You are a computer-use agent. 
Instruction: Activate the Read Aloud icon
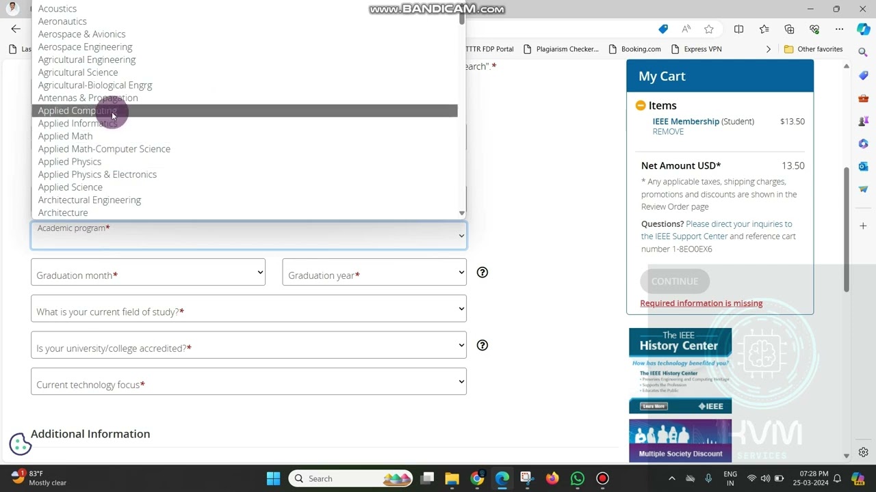pos(686,29)
